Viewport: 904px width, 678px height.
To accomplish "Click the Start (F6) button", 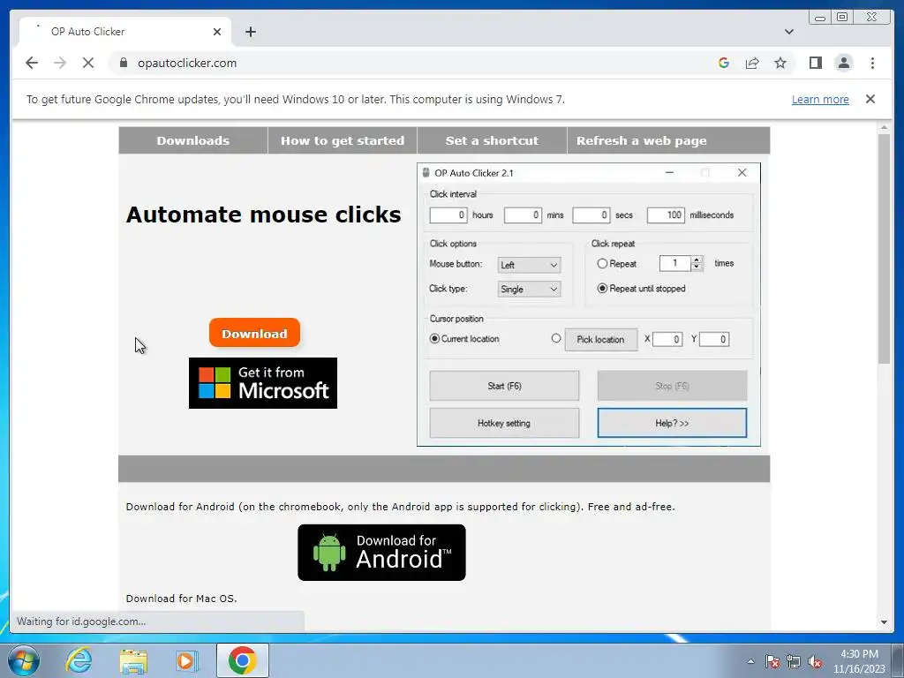I will tap(504, 386).
